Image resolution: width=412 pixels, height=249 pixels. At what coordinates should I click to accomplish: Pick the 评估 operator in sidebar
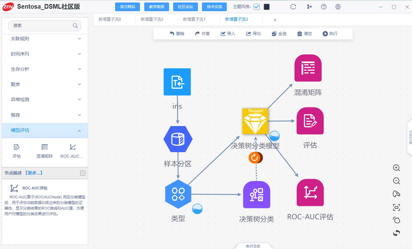17,151
